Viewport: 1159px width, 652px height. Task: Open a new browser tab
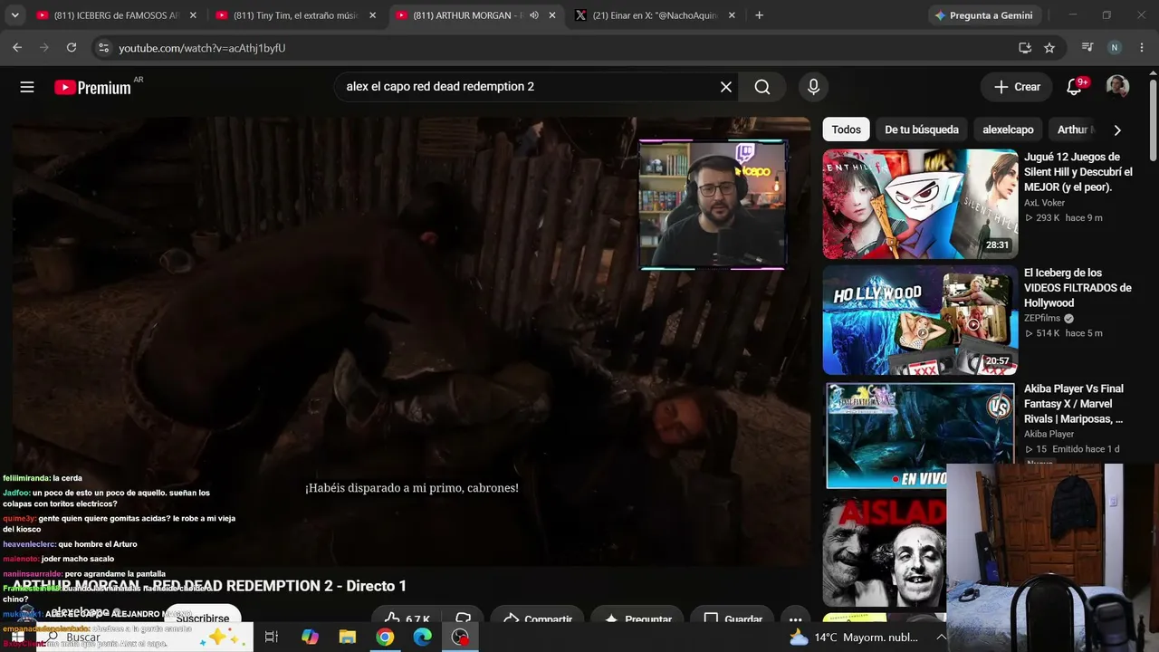click(759, 15)
